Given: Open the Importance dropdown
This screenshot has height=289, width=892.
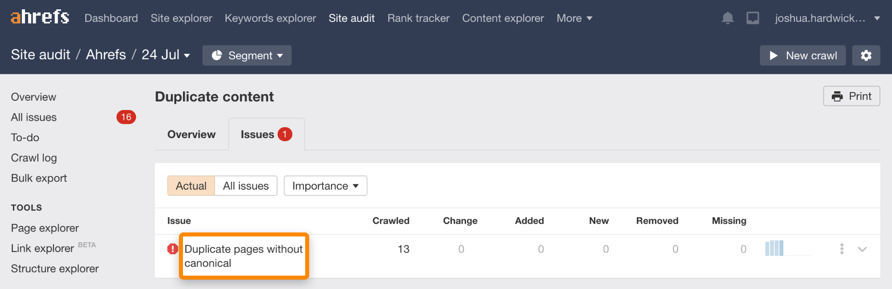Looking at the screenshot, I should [325, 186].
